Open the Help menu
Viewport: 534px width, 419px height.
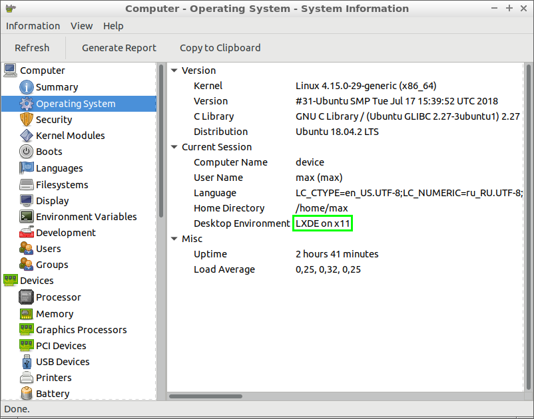coord(113,26)
